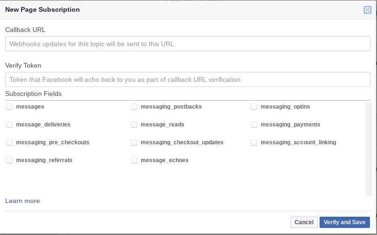The height and width of the screenshot is (235, 377).
Task: Check the messaging_postbacks field
Action: click(134, 107)
